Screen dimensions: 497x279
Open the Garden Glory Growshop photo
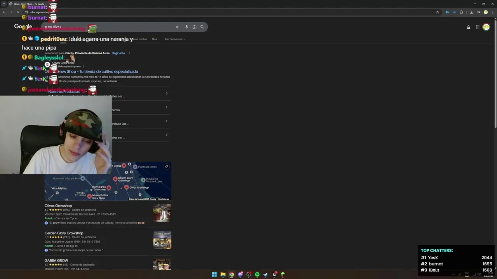coord(162,240)
